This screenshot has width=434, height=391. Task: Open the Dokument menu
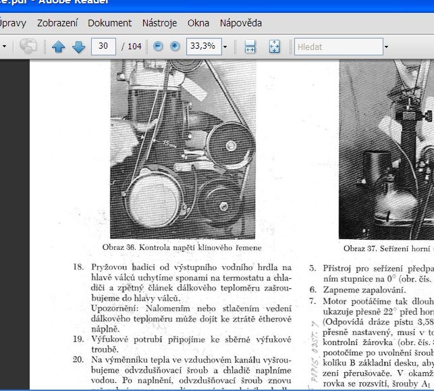tap(109, 23)
